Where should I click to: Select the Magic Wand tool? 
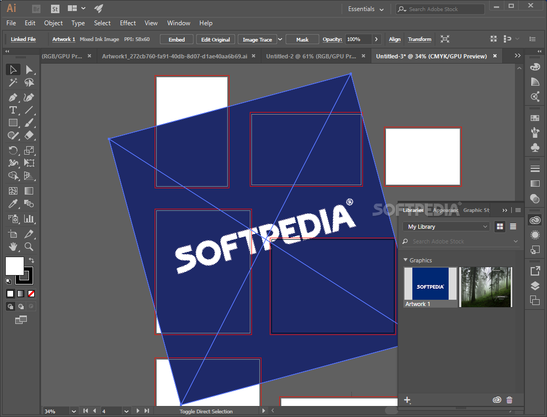(13, 83)
